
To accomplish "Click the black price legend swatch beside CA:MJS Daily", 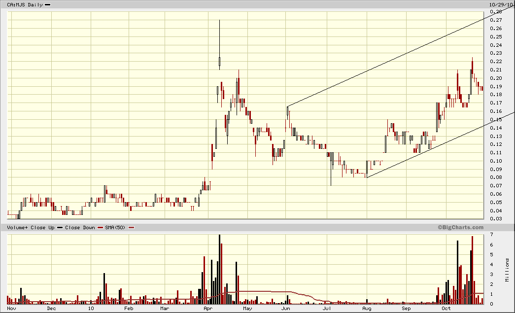I will click(47, 4).
